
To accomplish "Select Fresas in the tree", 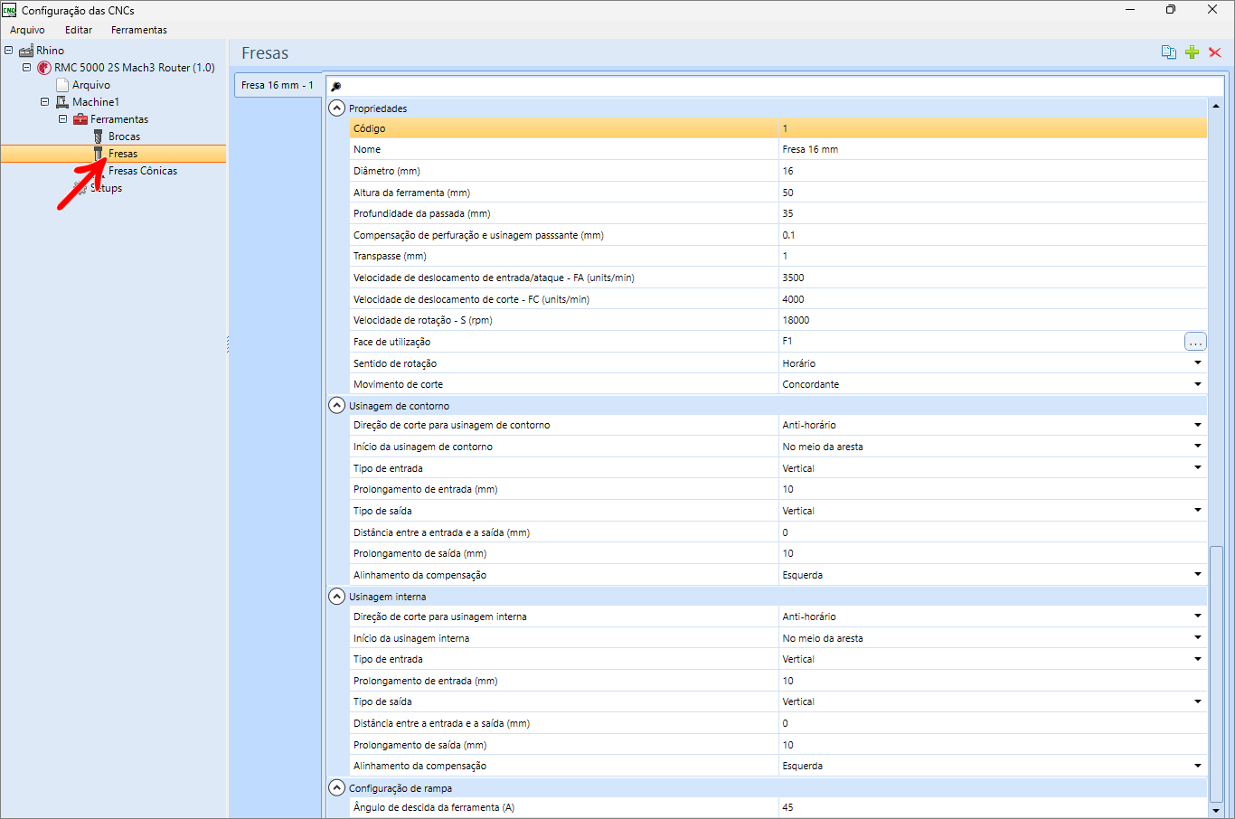I will (x=123, y=154).
